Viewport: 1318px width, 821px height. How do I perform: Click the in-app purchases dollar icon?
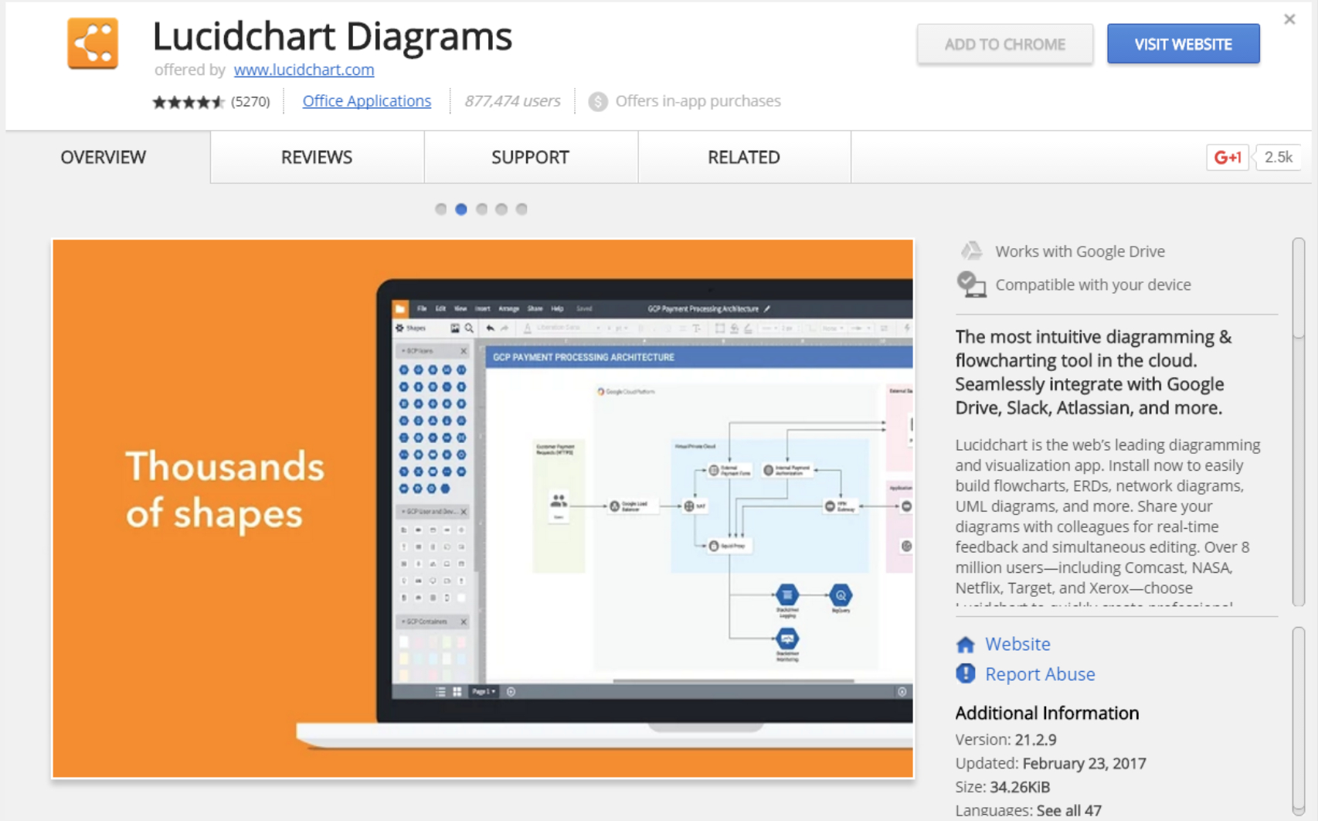(x=597, y=101)
